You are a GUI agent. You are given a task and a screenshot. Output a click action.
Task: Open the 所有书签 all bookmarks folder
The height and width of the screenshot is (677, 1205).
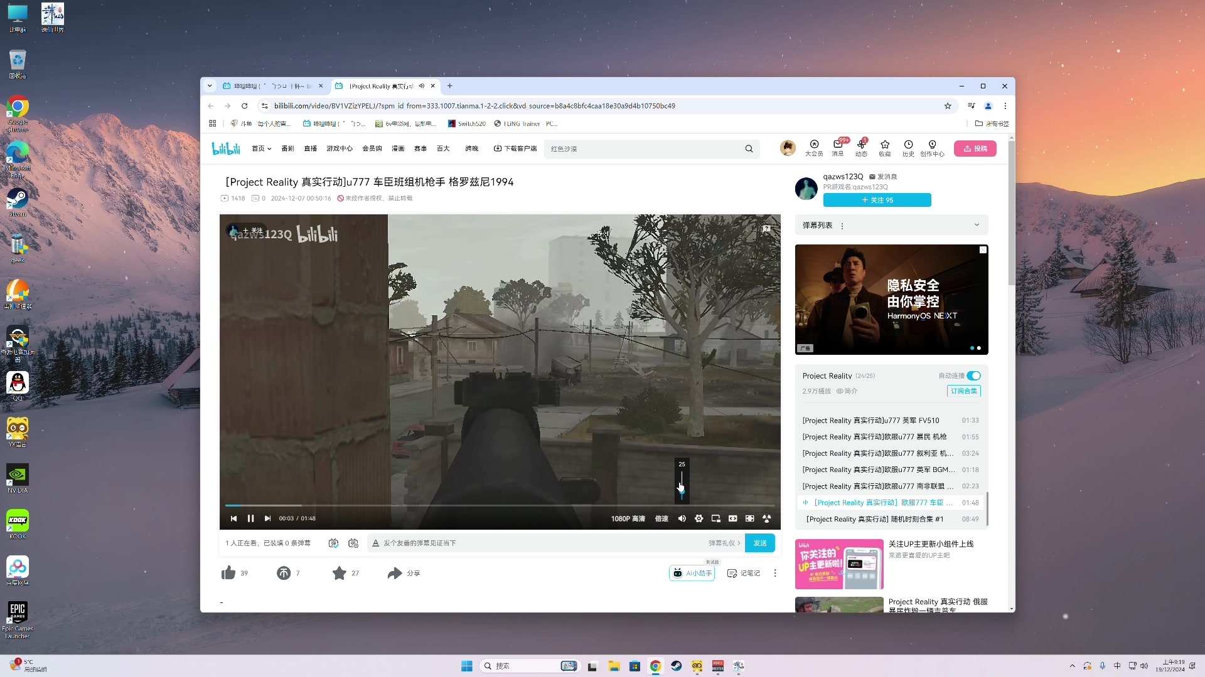(x=992, y=123)
